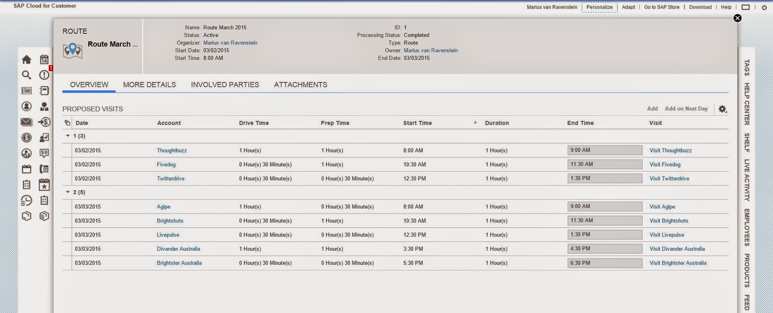Click Go to SAP Store
The width and height of the screenshot is (773, 313).
click(x=661, y=7)
